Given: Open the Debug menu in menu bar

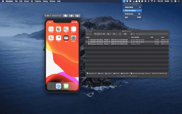Looking at the screenshot, I should 45,1.
